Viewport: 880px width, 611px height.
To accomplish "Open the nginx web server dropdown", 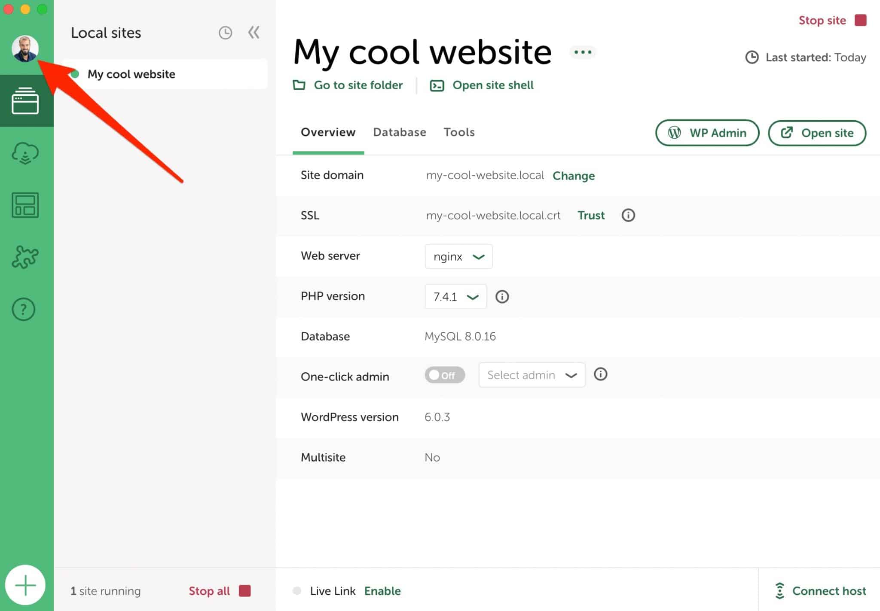I will pos(458,256).
